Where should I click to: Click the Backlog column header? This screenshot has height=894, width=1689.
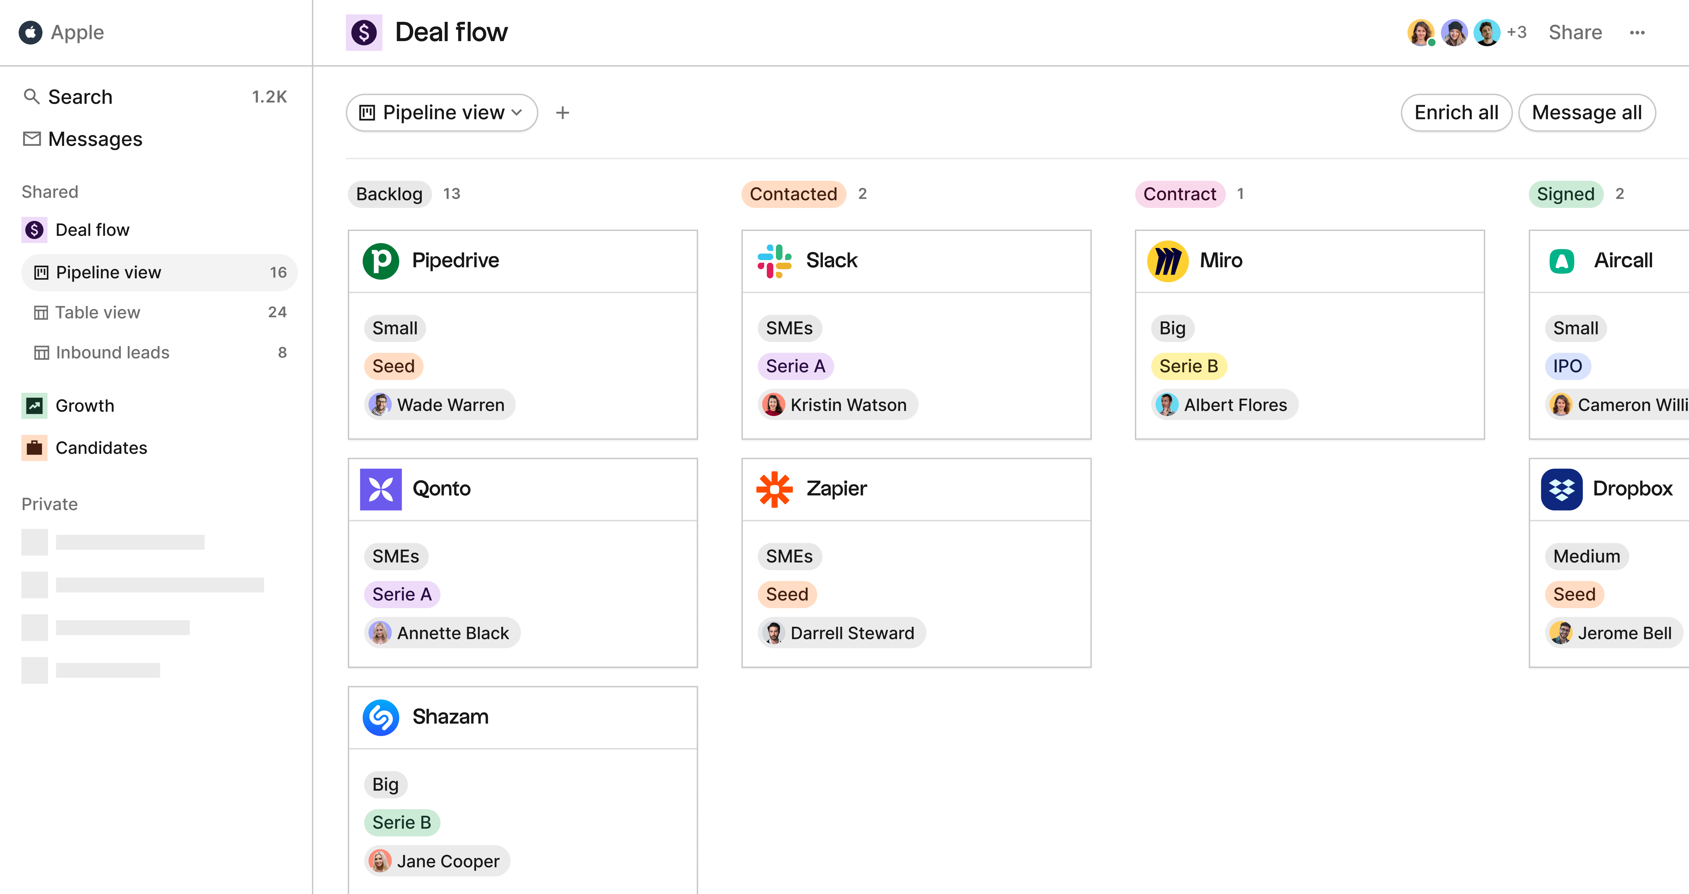pos(390,193)
